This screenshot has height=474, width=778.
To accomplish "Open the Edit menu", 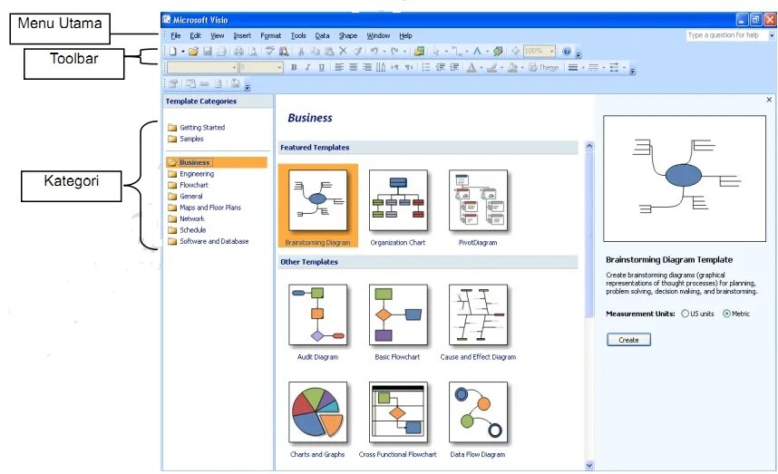I will pyautogui.click(x=196, y=35).
